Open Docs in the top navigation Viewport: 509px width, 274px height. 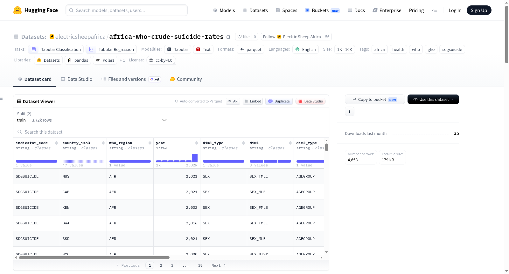(356, 10)
